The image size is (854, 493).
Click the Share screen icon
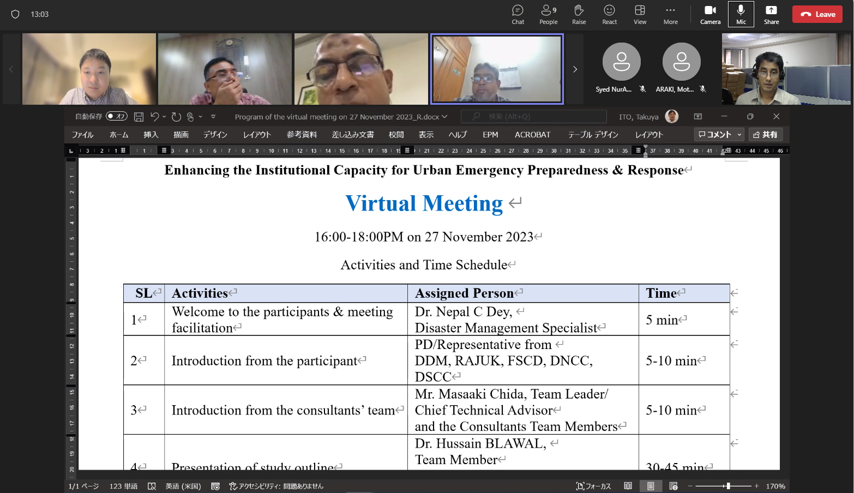coord(771,14)
